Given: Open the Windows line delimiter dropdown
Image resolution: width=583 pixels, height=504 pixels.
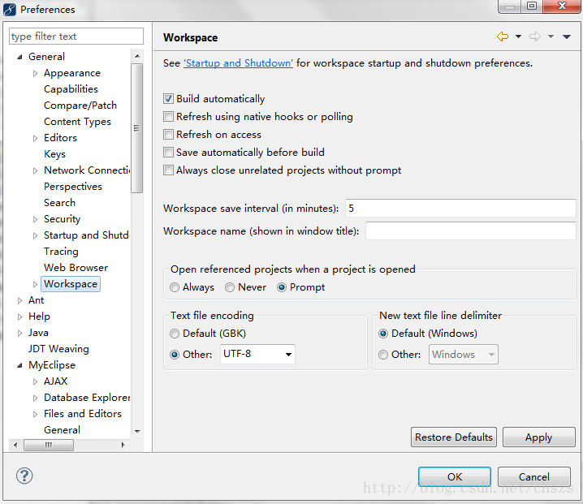Looking at the screenshot, I should [464, 354].
